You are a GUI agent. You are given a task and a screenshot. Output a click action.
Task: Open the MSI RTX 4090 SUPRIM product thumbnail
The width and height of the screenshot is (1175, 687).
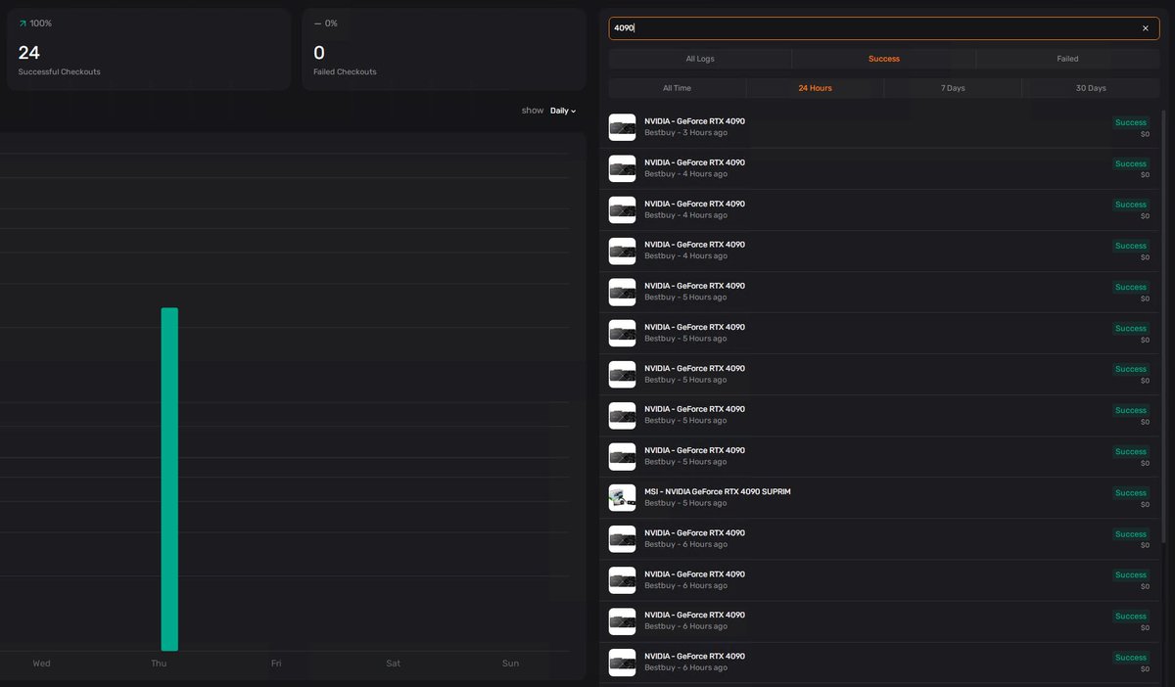pos(622,497)
